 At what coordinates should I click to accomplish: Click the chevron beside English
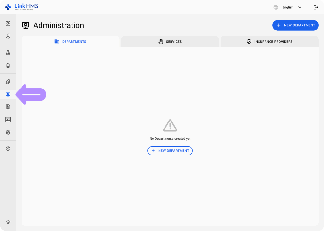click(x=300, y=7)
